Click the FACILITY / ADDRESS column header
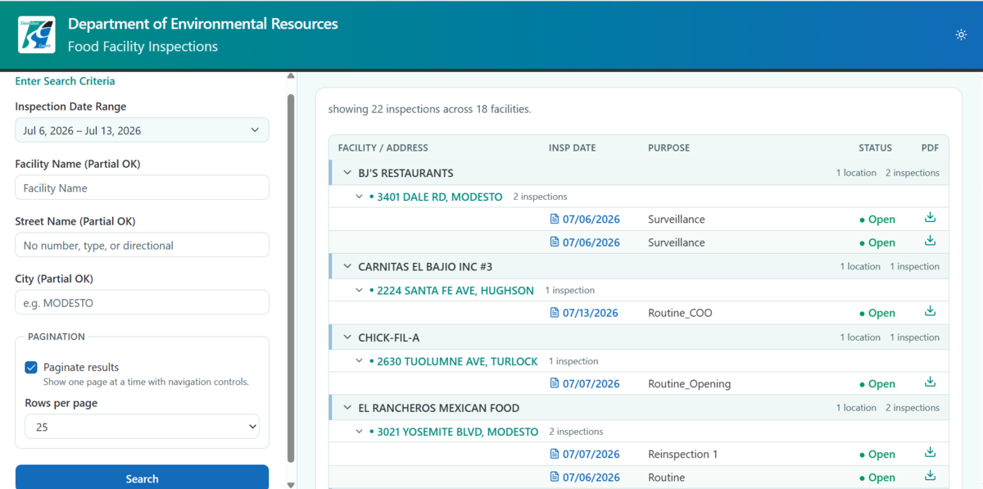 click(383, 148)
